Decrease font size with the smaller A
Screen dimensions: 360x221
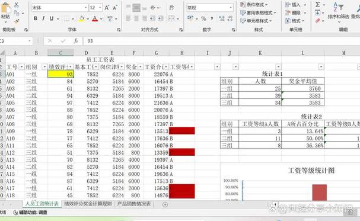115,8
